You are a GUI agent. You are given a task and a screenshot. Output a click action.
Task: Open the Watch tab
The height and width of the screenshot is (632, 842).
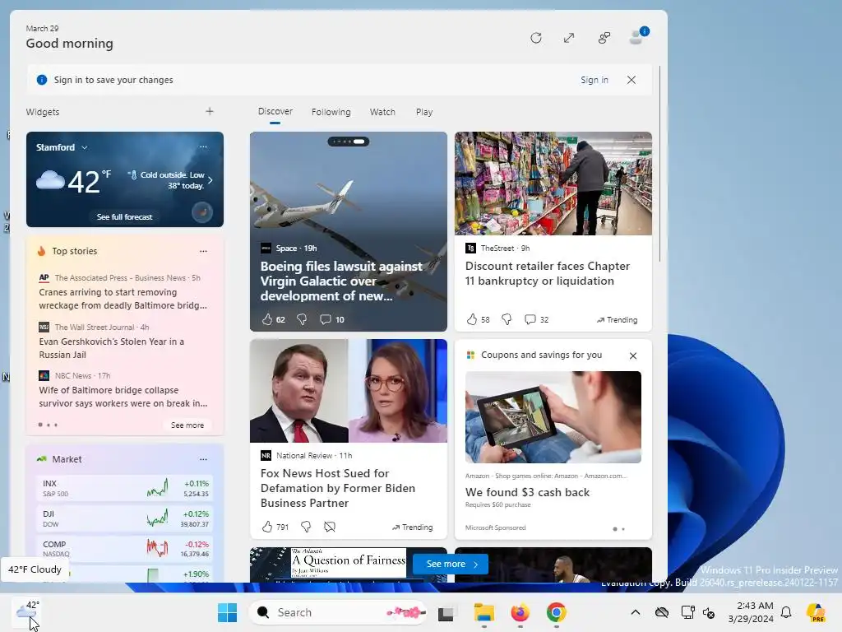click(x=382, y=112)
